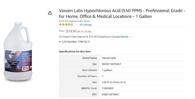Click the share icon button
Image resolution: width=195 pixels, height=99 pixels.
pos(50,13)
